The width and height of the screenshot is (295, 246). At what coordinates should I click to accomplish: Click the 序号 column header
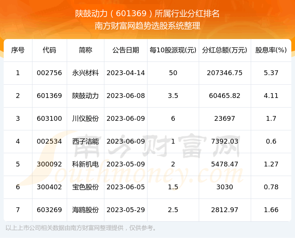point(18,50)
